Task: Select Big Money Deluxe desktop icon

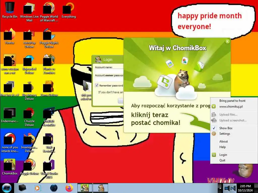Action: [x=29, y=90]
